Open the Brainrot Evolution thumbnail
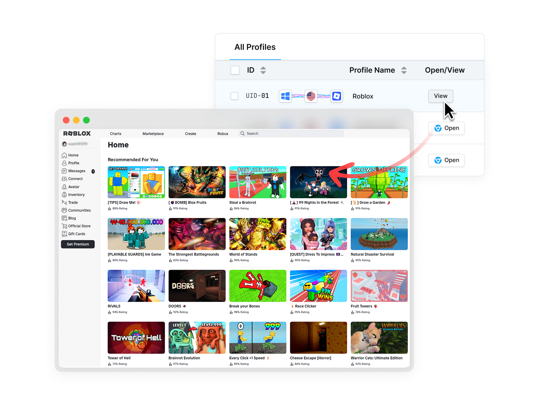The image size is (540, 405). click(197, 338)
